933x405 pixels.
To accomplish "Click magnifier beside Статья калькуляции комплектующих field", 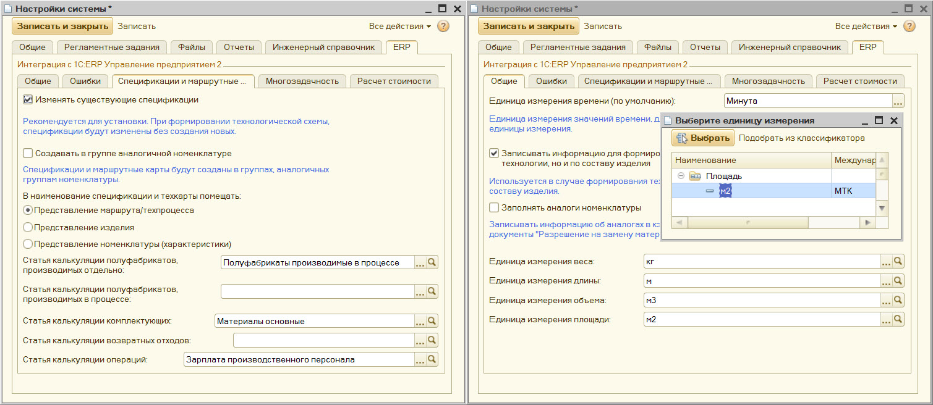I will (432, 321).
